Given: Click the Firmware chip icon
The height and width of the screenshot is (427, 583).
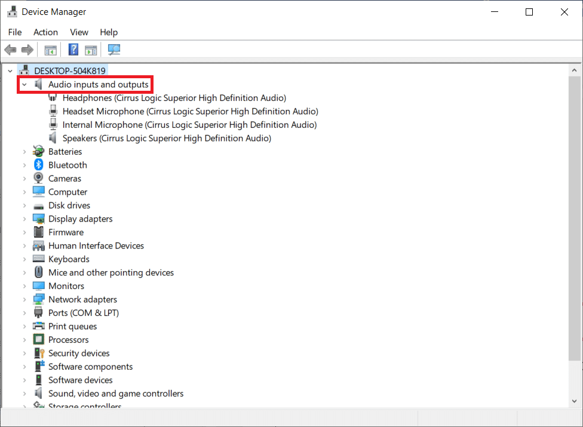Looking at the screenshot, I should click(x=38, y=232).
